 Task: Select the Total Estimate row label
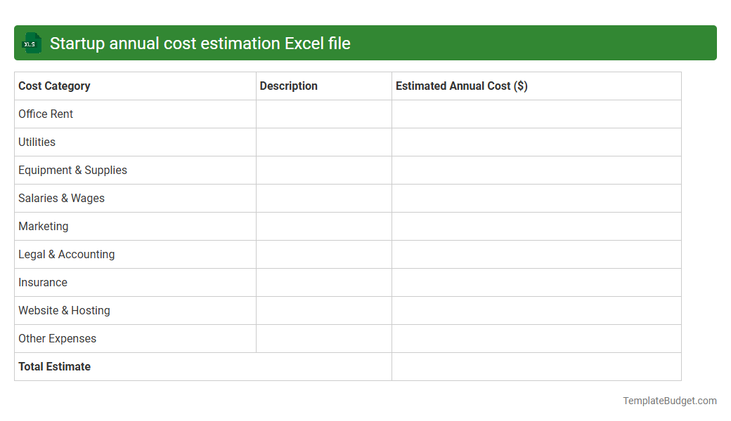(54, 366)
